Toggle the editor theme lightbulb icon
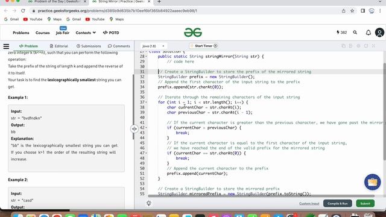Viewport: 386px width, 217px height. click(149, 203)
